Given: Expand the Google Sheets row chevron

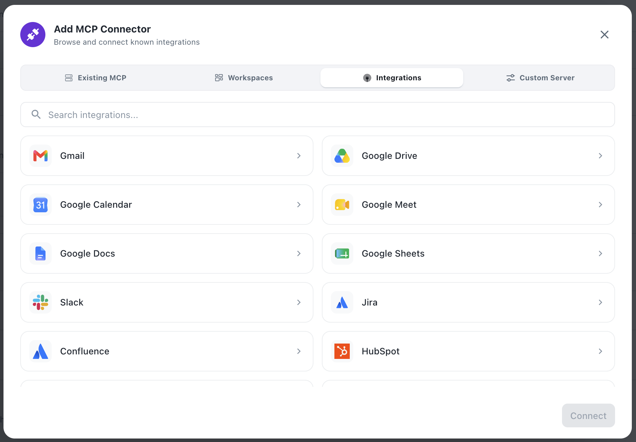Looking at the screenshot, I should click(x=600, y=253).
